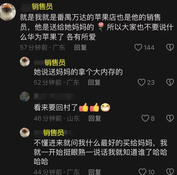Reply to the 46分钟前 山东 comment

[x=95, y=118]
